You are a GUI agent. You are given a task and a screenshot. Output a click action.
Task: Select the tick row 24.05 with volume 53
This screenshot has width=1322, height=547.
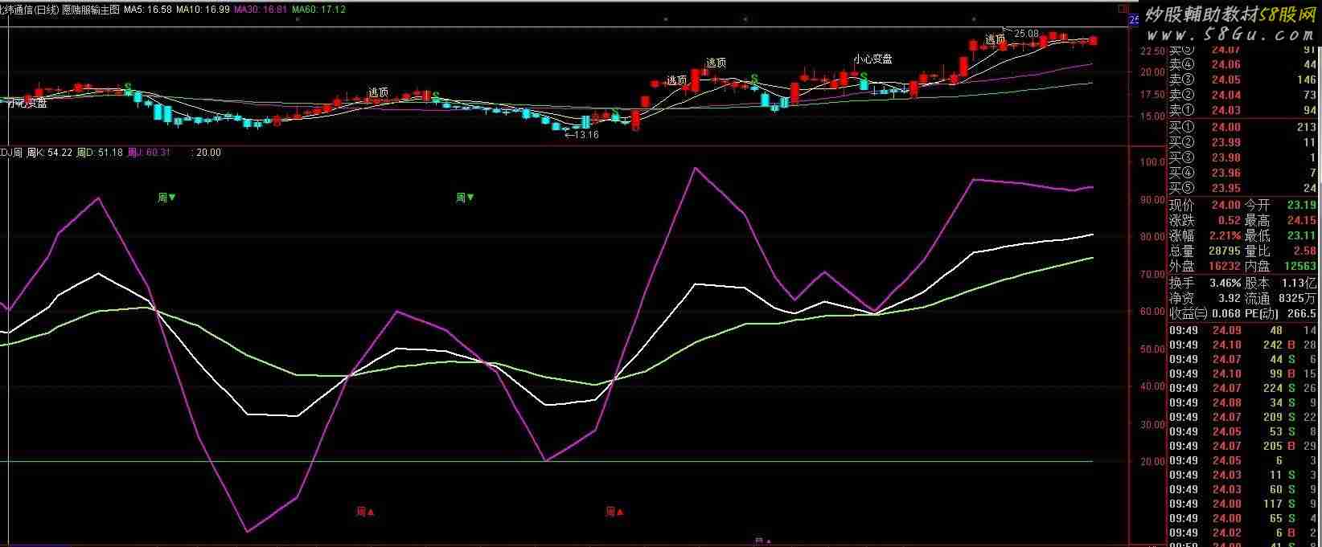tap(1242, 431)
